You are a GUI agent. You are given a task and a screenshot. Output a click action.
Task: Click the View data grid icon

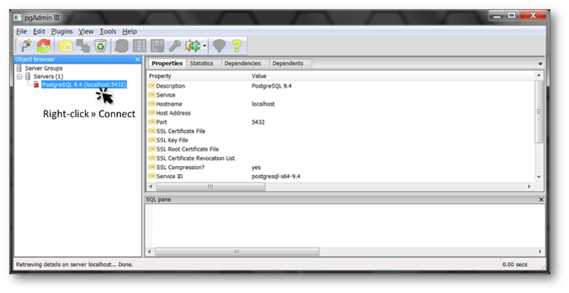[139, 46]
